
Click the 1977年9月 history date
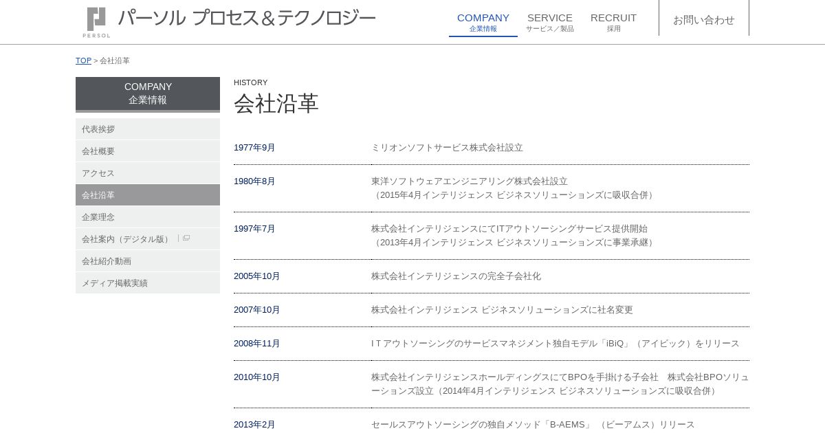click(254, 148)
